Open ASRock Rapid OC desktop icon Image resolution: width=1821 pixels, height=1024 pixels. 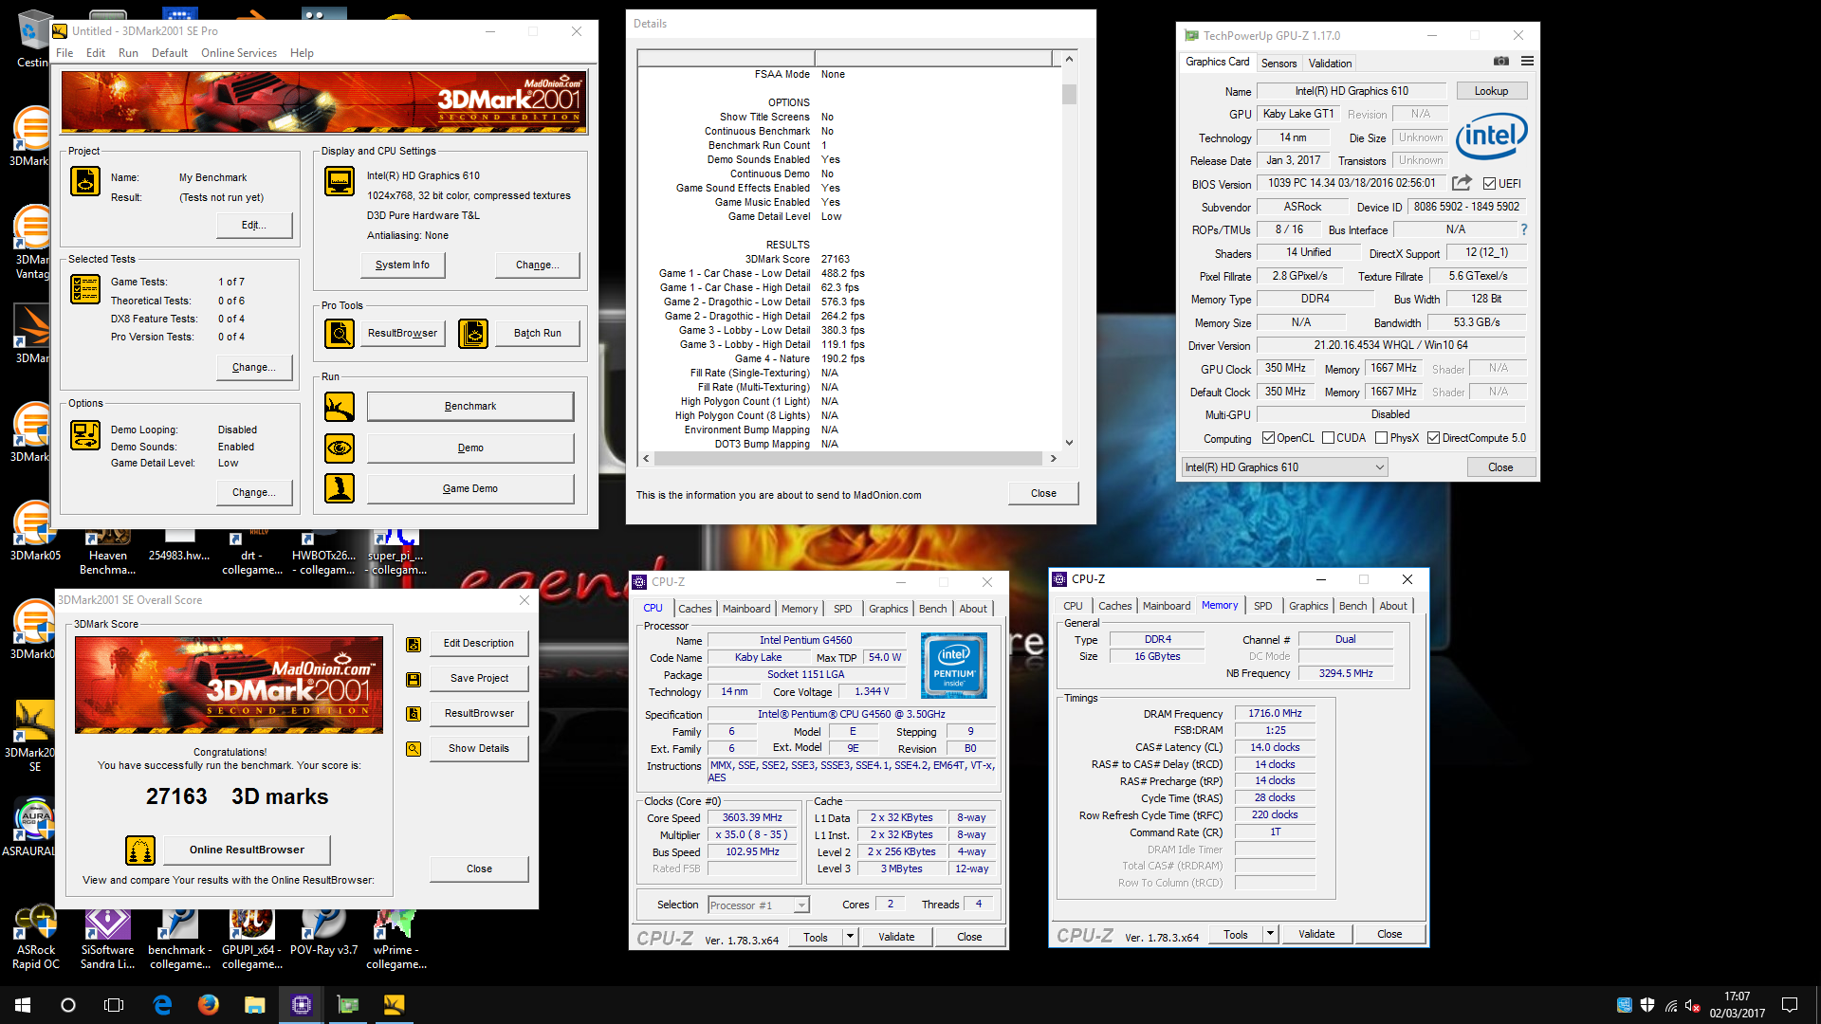pos(35,939)
